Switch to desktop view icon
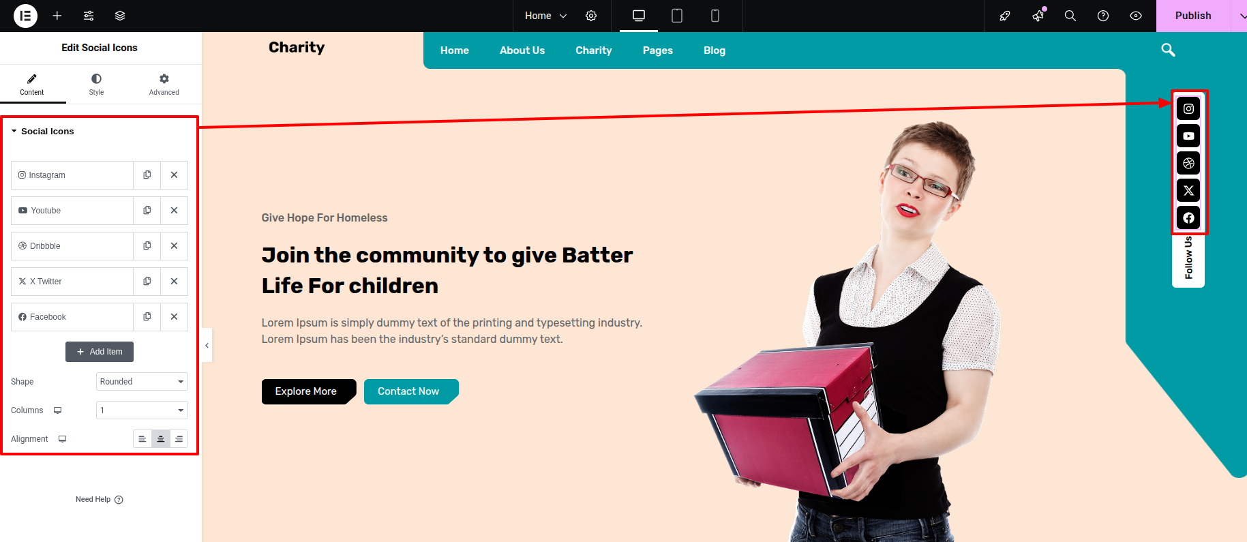Image resolution: width=1247 pixels, height=542 pixels. pyautogui.click(x=639, y=16)
